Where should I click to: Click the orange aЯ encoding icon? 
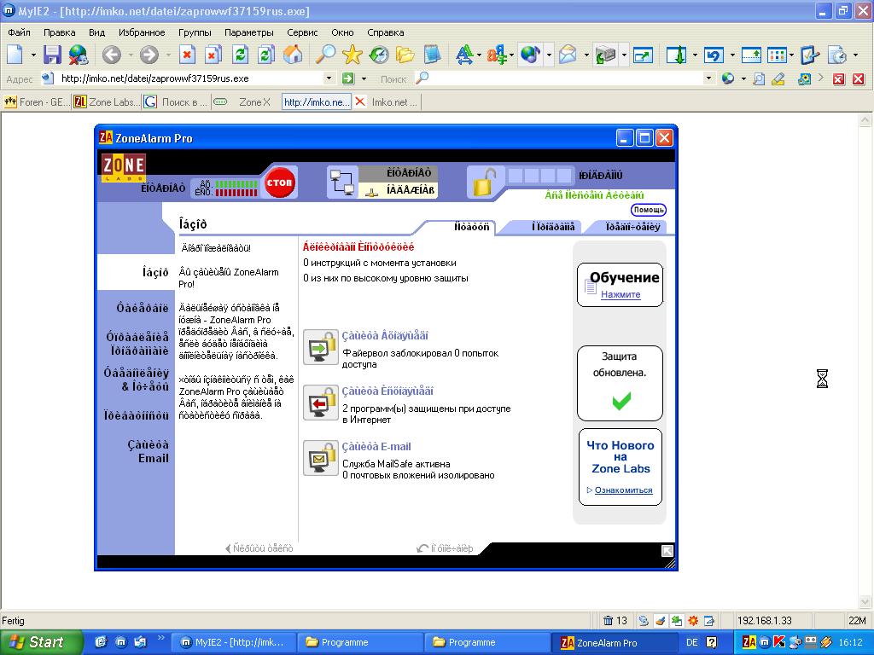(496, 55)
